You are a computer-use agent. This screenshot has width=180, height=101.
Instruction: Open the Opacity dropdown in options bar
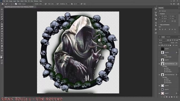(x=43, y=4)
